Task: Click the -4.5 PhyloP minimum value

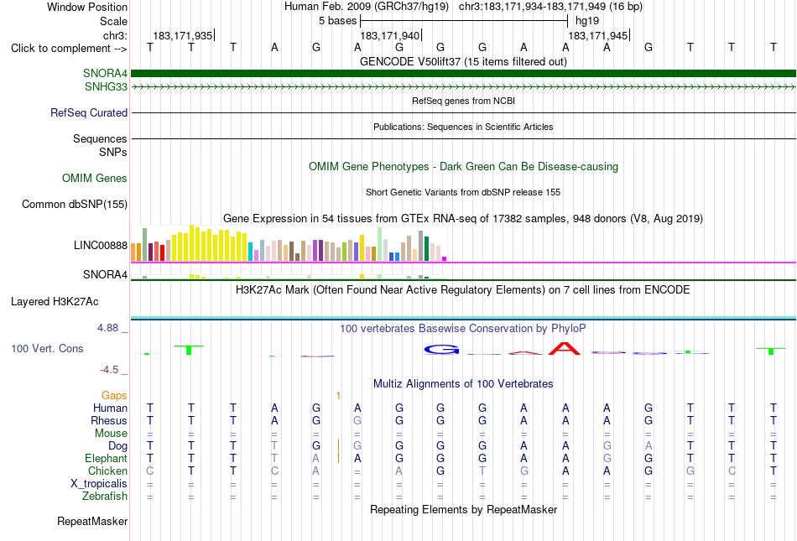Action: pyautogui.click(x=109, y=370)
